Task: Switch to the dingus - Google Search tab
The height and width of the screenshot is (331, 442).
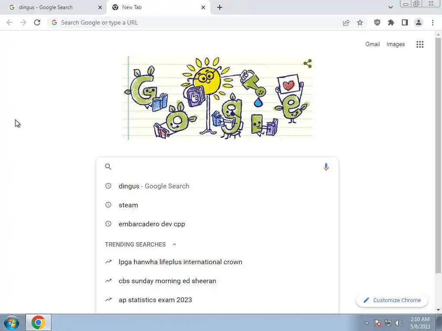Action: pos(53,7)
